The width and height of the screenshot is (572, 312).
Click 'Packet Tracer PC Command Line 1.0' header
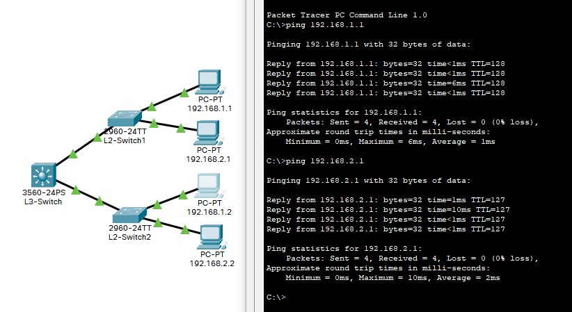347,15
